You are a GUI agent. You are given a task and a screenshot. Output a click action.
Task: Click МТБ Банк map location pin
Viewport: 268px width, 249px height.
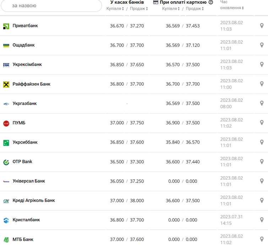(x=262, y=239)
